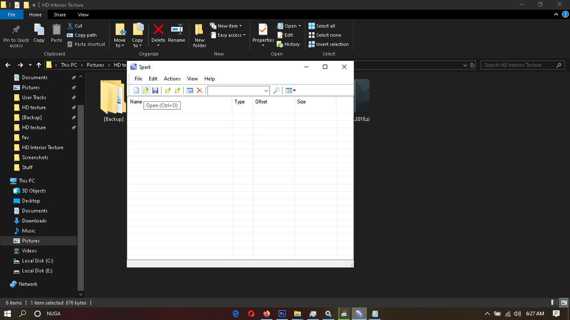
Task: Open the volume control in system tray
Action: click(x=517, y=314)
